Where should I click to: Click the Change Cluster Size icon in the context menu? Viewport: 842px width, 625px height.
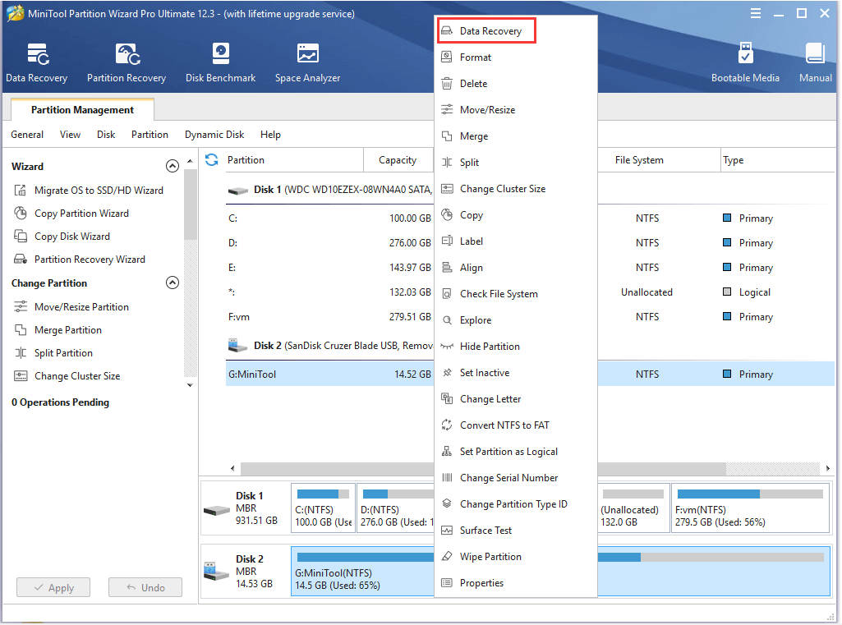pos(447,188)
